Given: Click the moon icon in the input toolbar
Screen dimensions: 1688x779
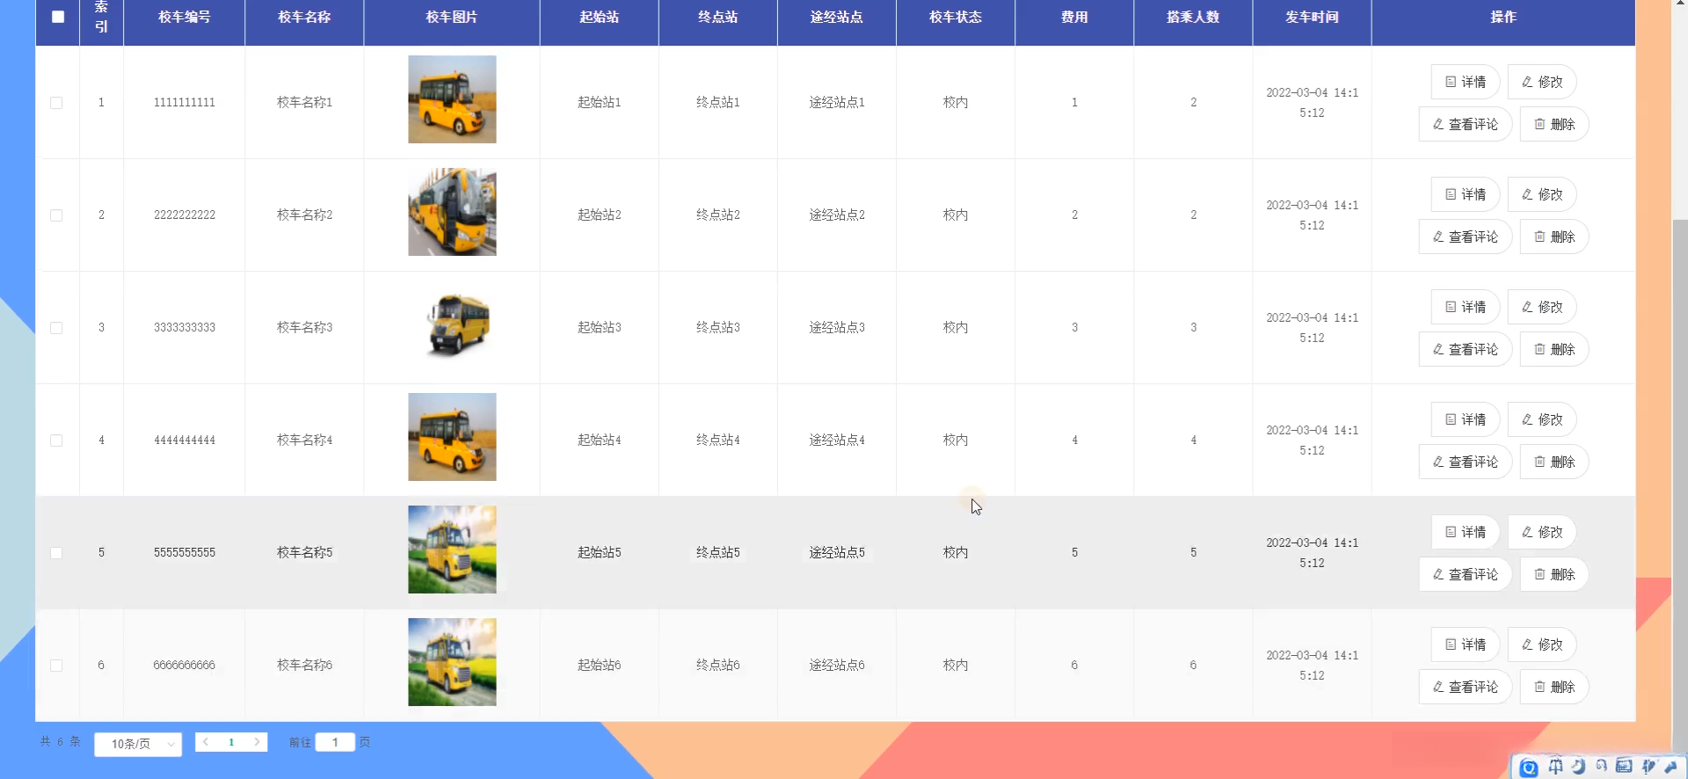Looking at the screenshot, I should pyautogui.click(x=1578, y=767).
